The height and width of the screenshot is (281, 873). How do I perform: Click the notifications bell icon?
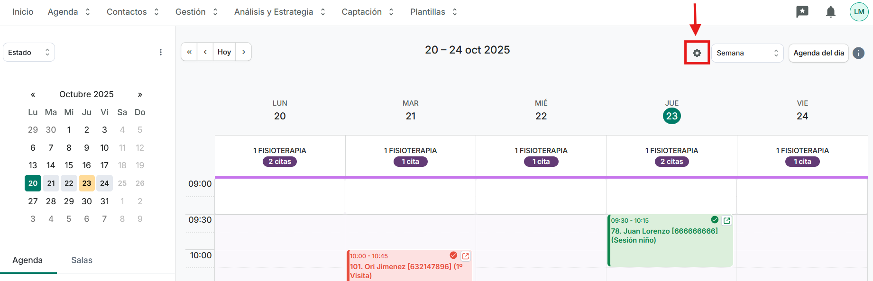(x=830, y=12)
